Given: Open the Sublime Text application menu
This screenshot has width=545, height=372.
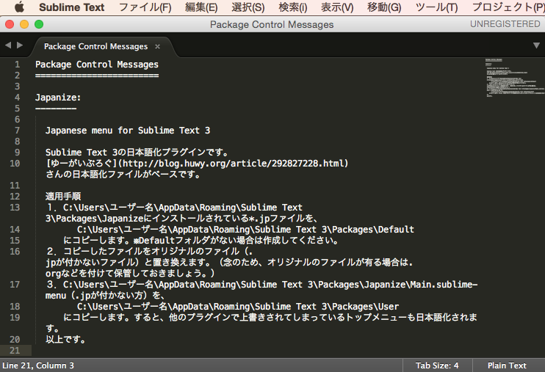Looking at the screenshot, I should [71, 7].
